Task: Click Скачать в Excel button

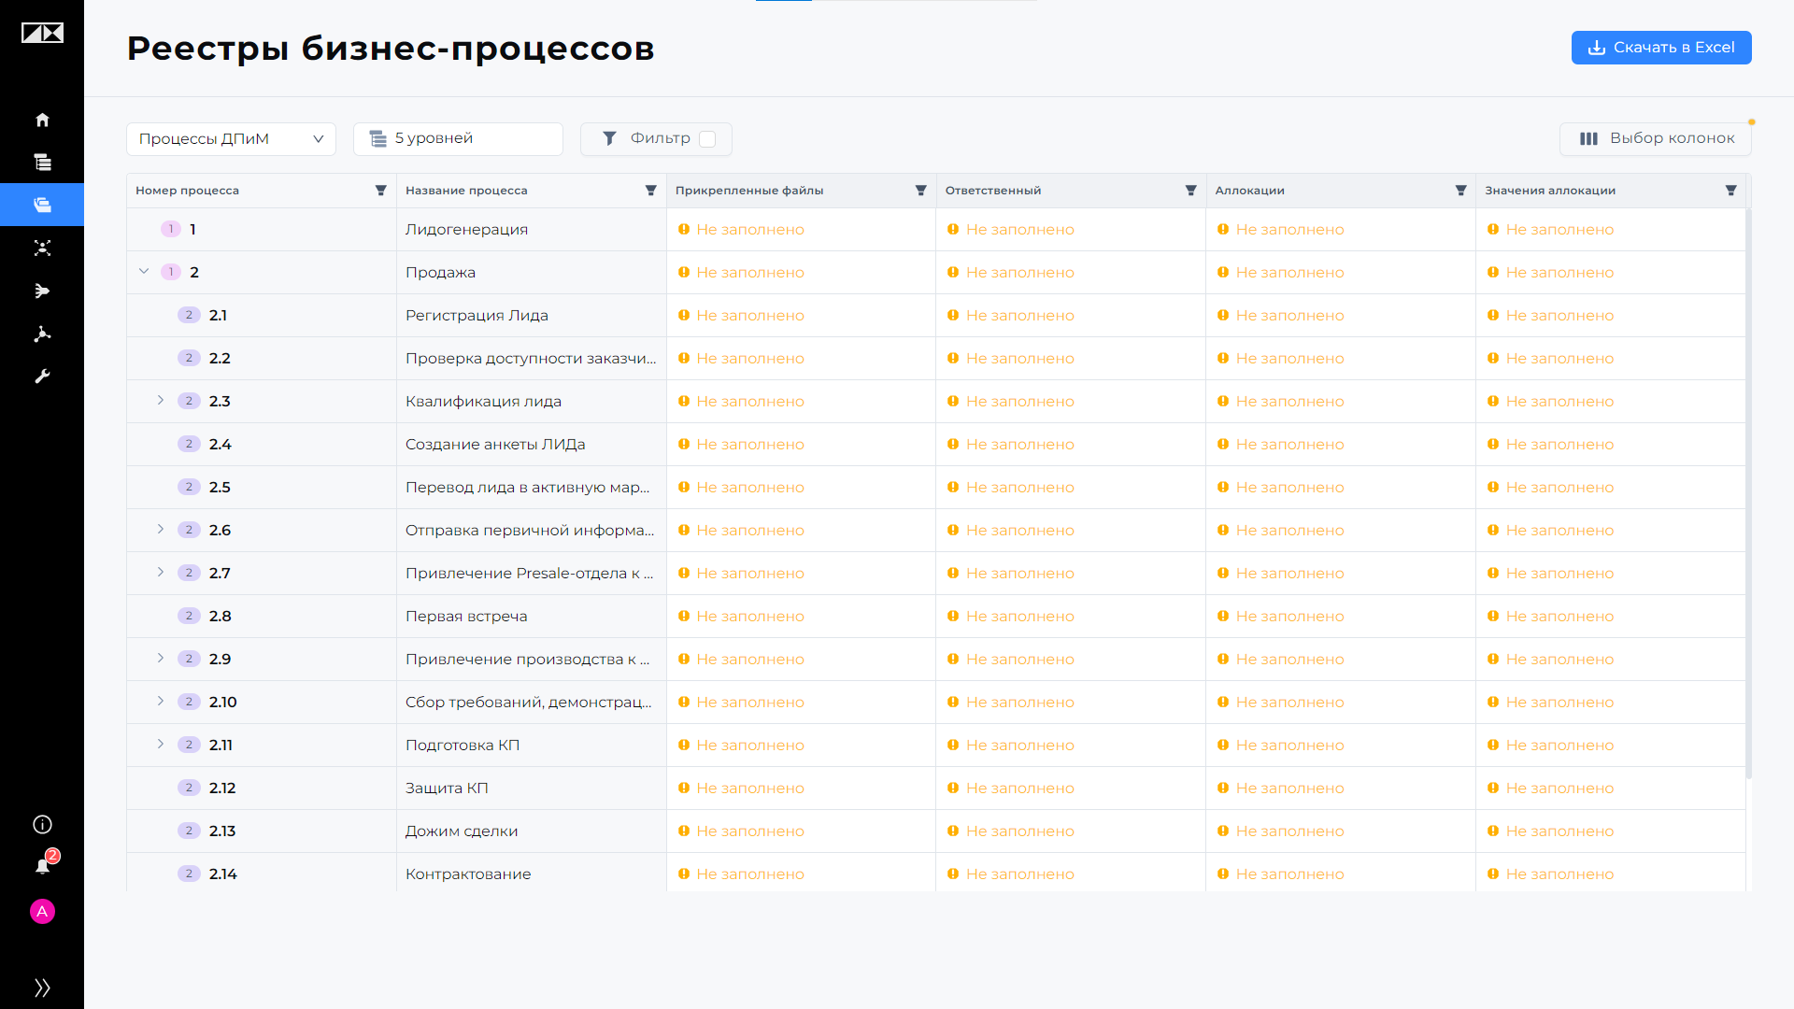Action: (x=1661, y=48)
